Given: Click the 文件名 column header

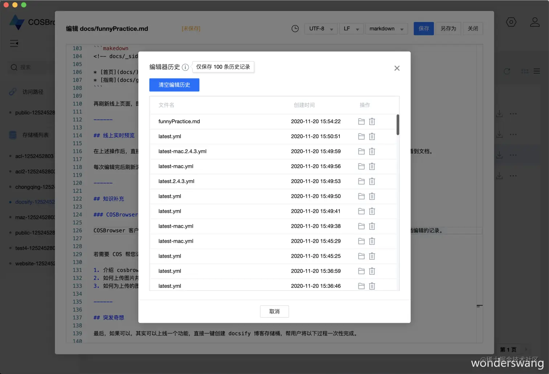Looking at the screenshot, I should (166, 105).
